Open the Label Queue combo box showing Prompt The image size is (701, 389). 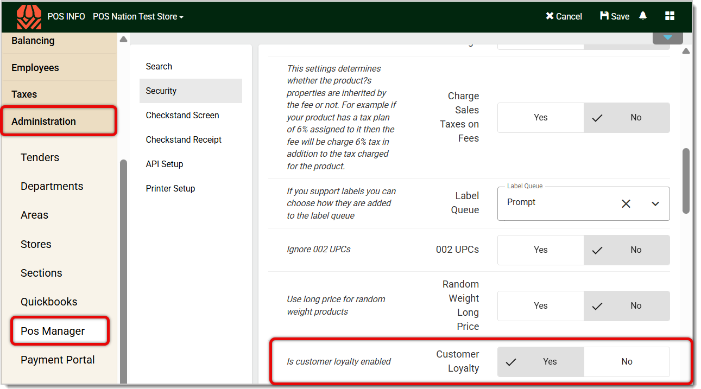(x=583, y=203)
